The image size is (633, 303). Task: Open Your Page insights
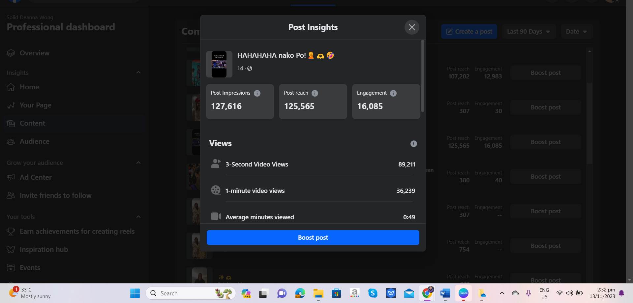(x=74, y=105)
